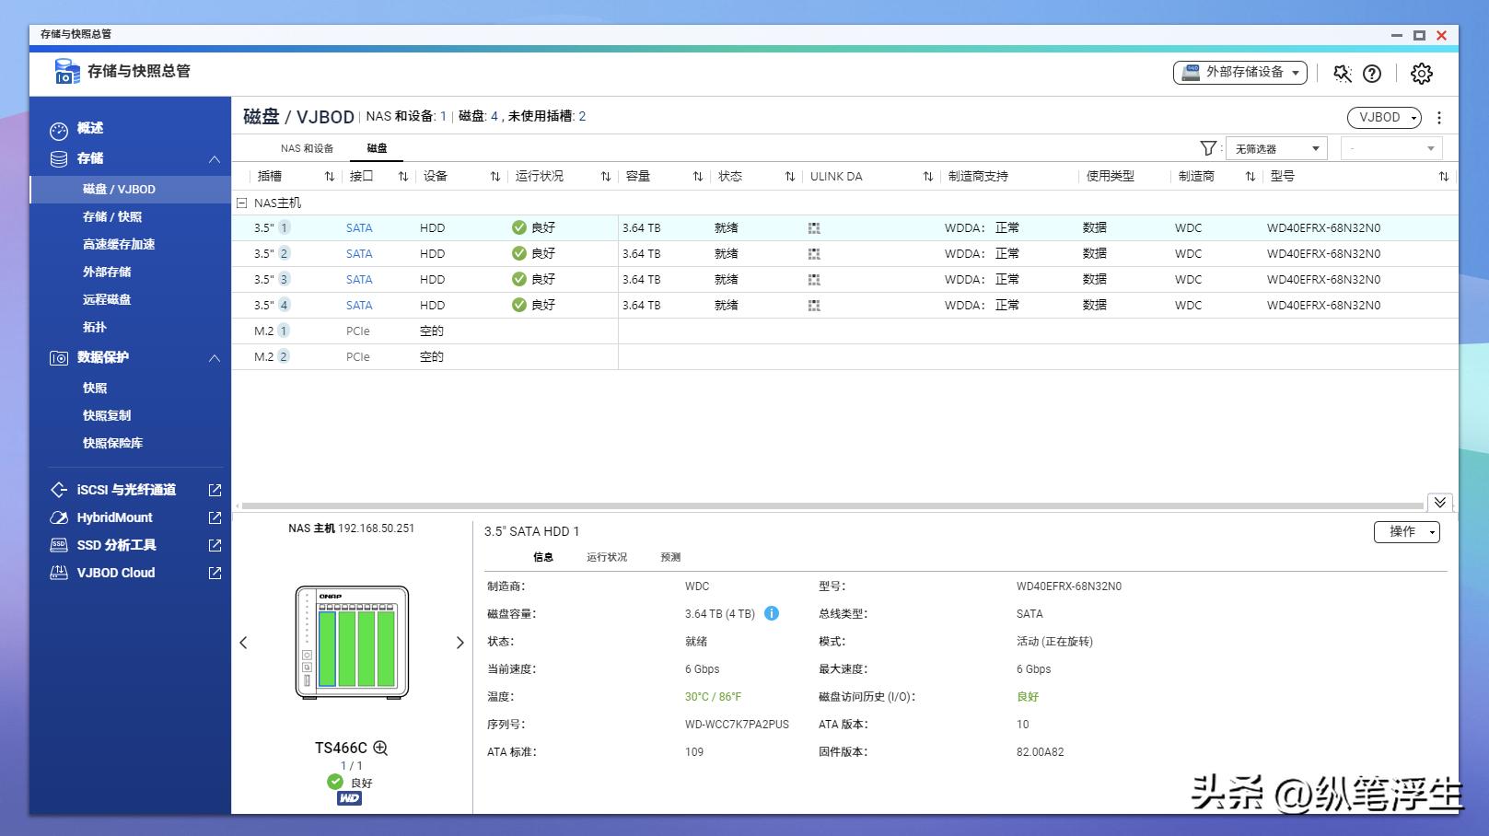Open the settings gear in Storage & Snapshots
The height and width of the screenshot is (836, 1489).
coord(1421,73)
